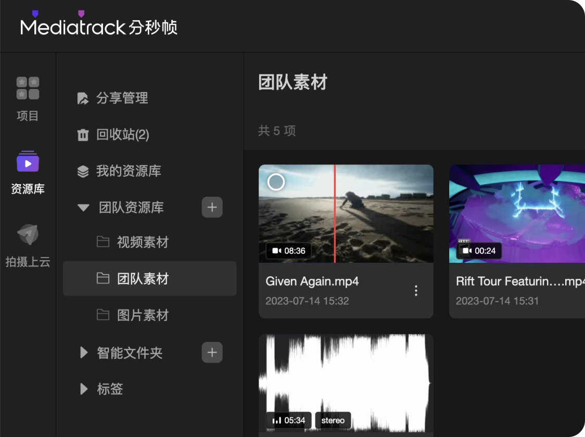Click the stereo badge
Screen dimensions: 585x437
pos(333,420)
